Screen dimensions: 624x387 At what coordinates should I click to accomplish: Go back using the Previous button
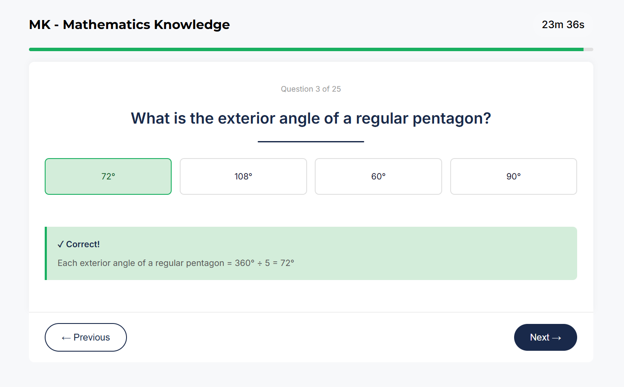(x=86, y=337)
